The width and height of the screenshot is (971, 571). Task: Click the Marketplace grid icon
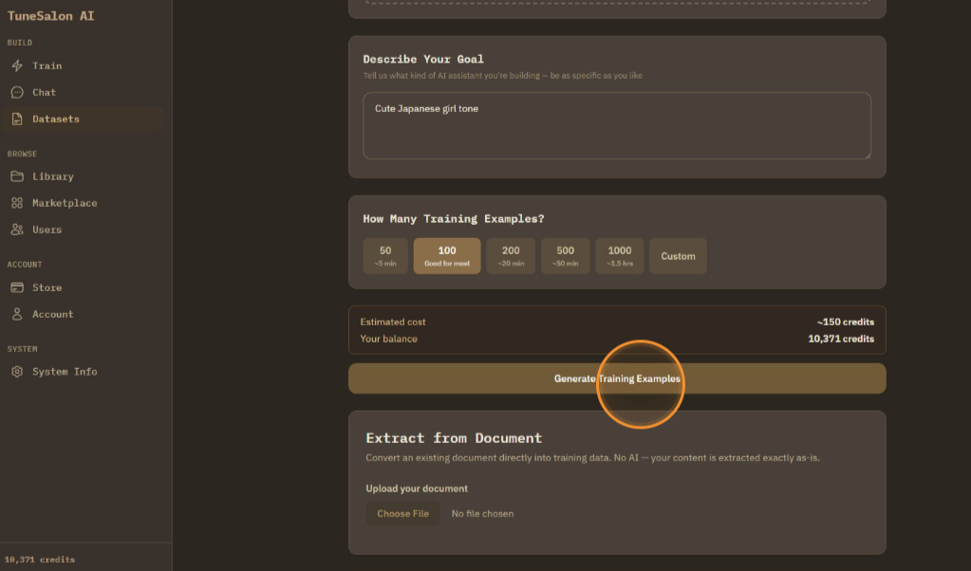17,203
